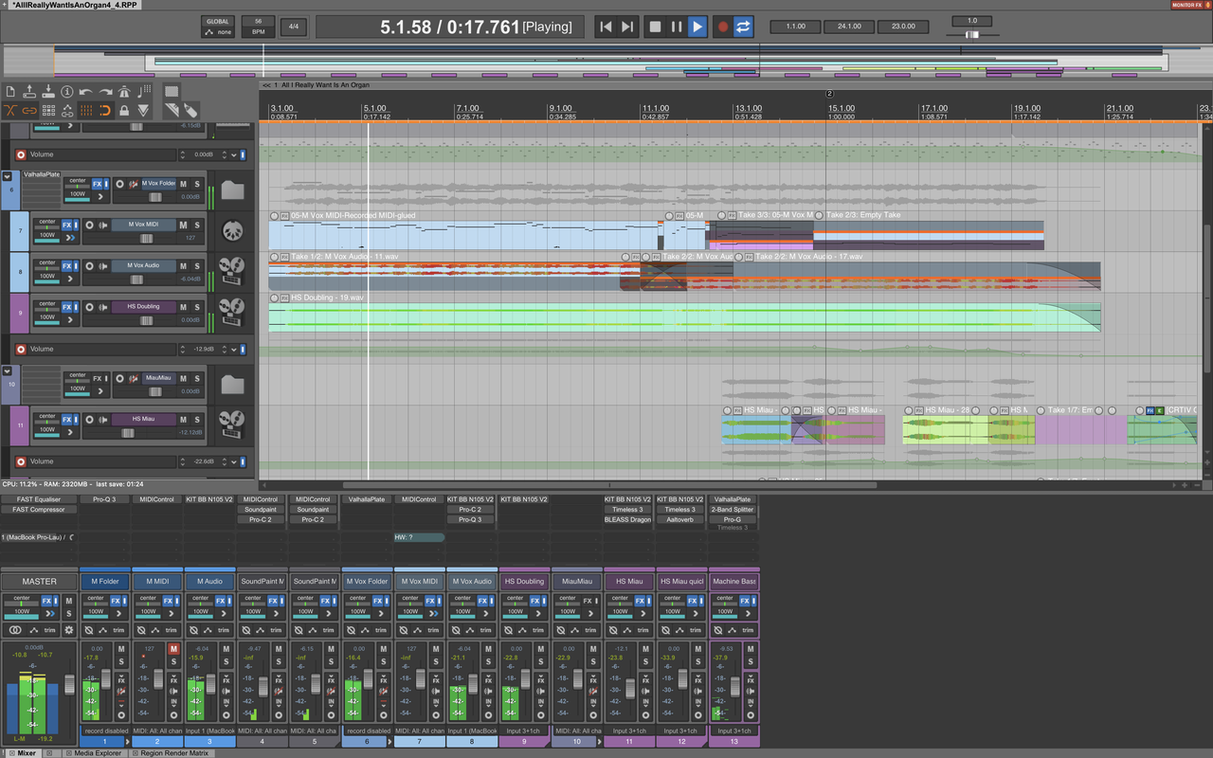Click the Open Project toolbar icon
The height and width of the screenshot is (758, 1213).
point(29,92)
